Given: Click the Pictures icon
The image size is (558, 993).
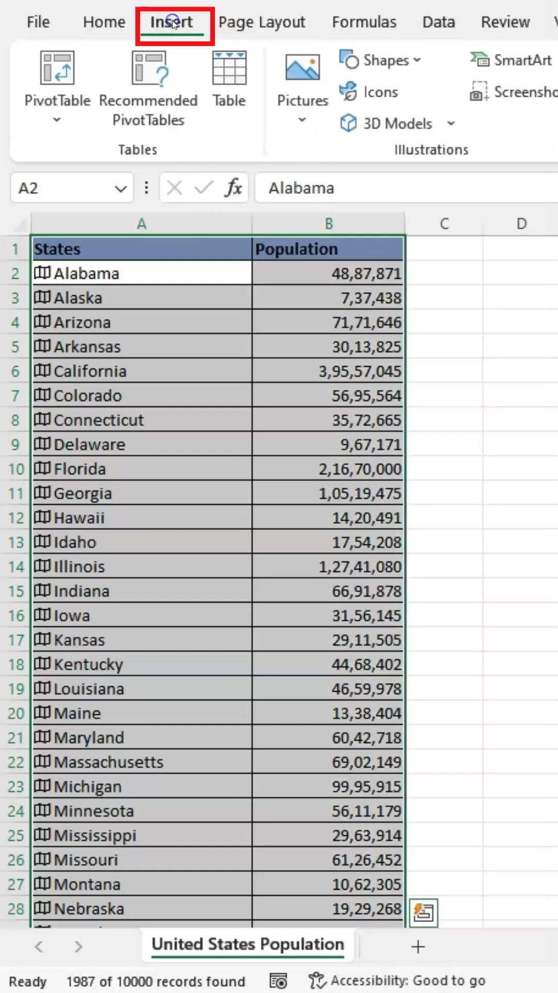Looking at the screenshot, I should click(x=302, y=68).
